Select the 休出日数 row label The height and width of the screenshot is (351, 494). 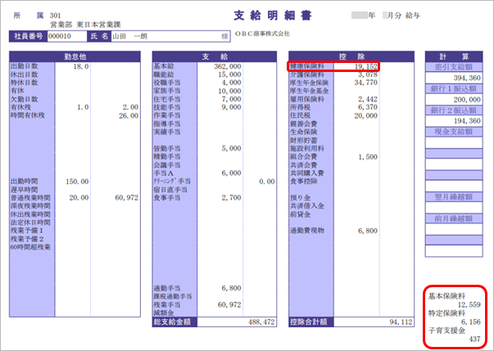pos(25,74)
